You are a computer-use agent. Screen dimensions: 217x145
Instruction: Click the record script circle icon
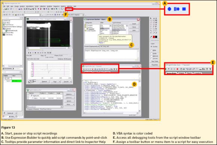[169, 9]
